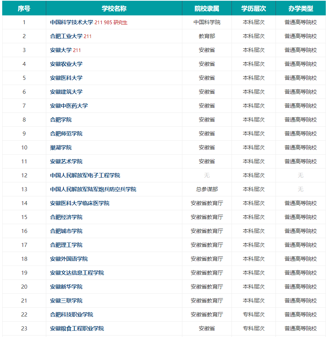This screenshot has height=337, width=328.
Task: Click row number 7 in 序号 column
Action: pyautogui.click(x=24, y=106)
